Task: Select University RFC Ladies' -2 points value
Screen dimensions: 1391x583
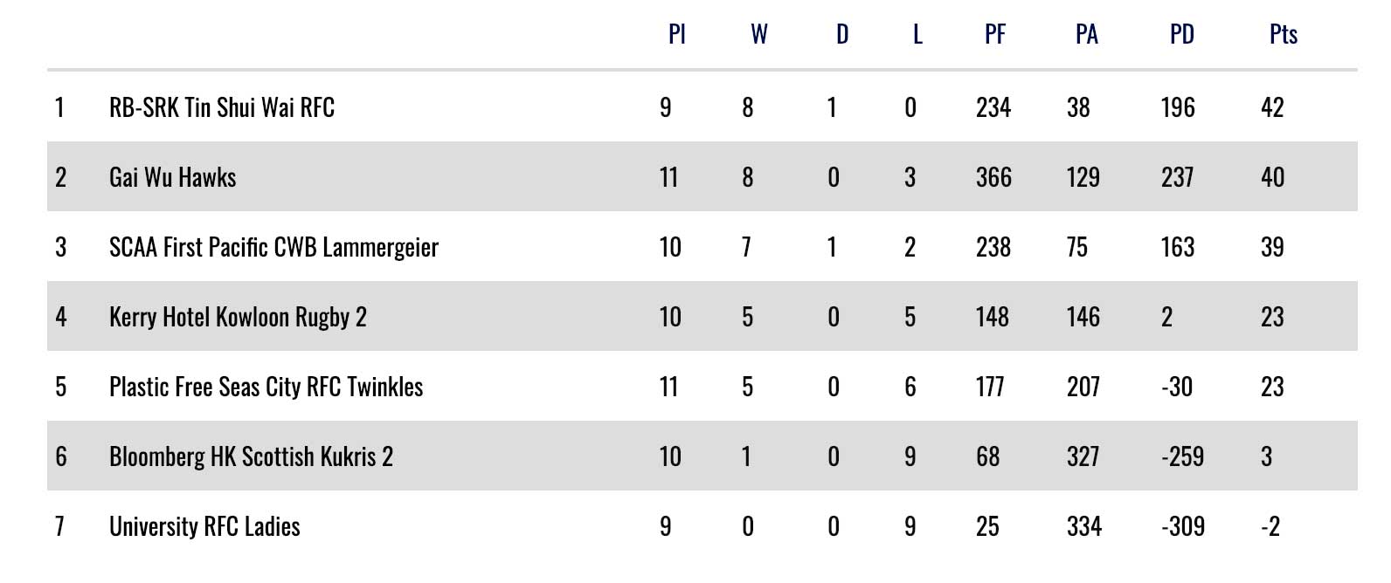Action: [x=1270, y=526]
